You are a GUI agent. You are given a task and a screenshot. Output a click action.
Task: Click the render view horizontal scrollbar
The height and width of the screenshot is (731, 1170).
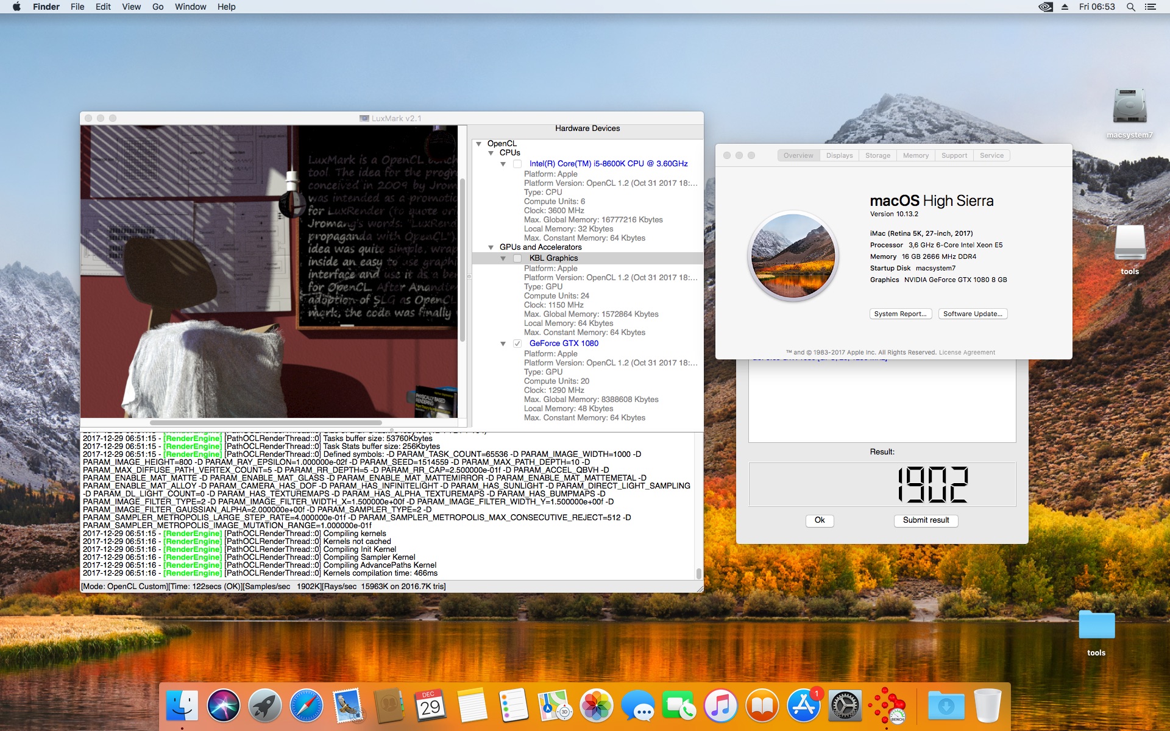266,422
